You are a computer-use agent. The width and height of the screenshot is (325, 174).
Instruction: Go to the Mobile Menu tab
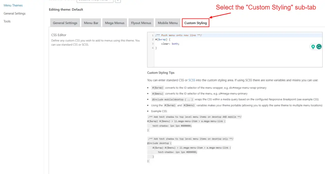pyautogui.click(x=168, y=23)
